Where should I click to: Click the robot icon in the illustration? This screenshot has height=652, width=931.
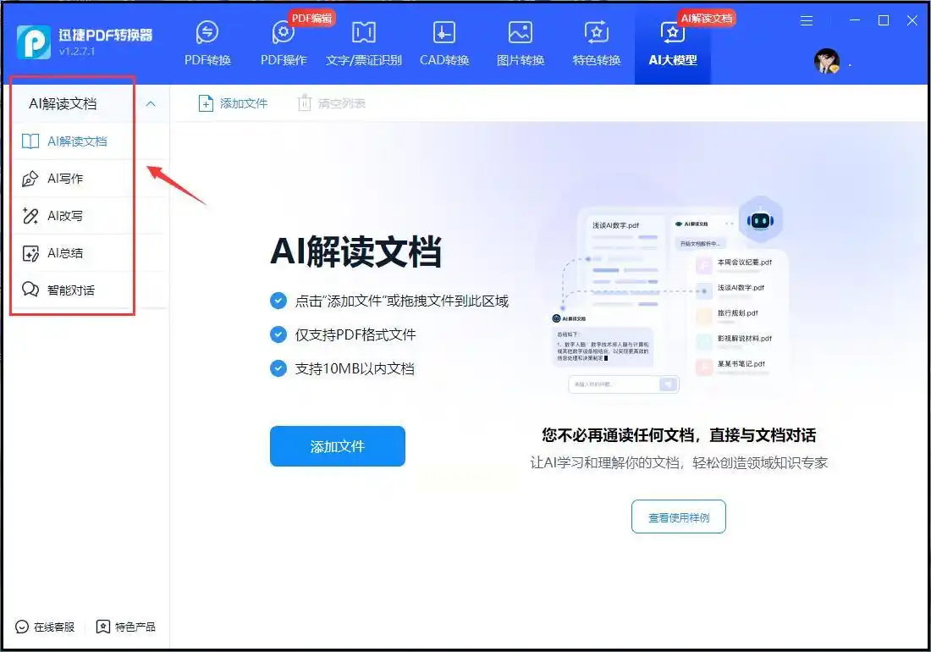point(760,221)
